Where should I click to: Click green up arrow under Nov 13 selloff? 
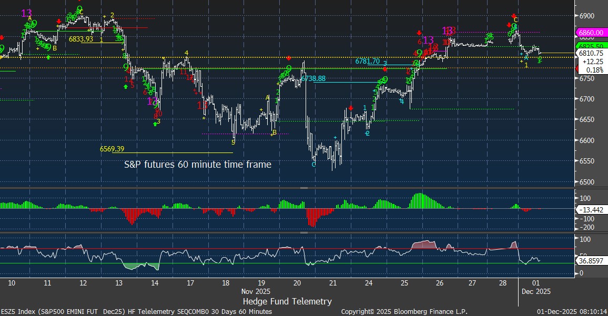tap(126, 87)
